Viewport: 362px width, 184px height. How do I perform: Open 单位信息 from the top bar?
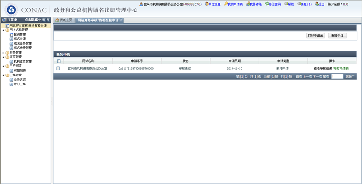pyautogui.click(x=213, y=4)
